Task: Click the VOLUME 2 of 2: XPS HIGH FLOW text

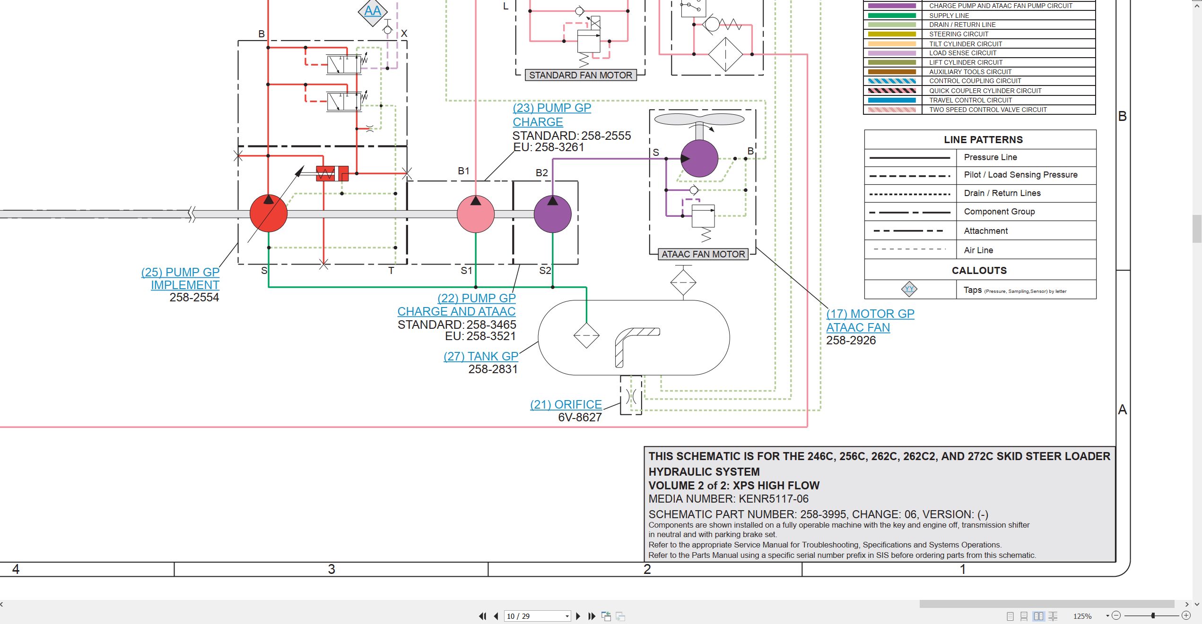Action: 734,486
